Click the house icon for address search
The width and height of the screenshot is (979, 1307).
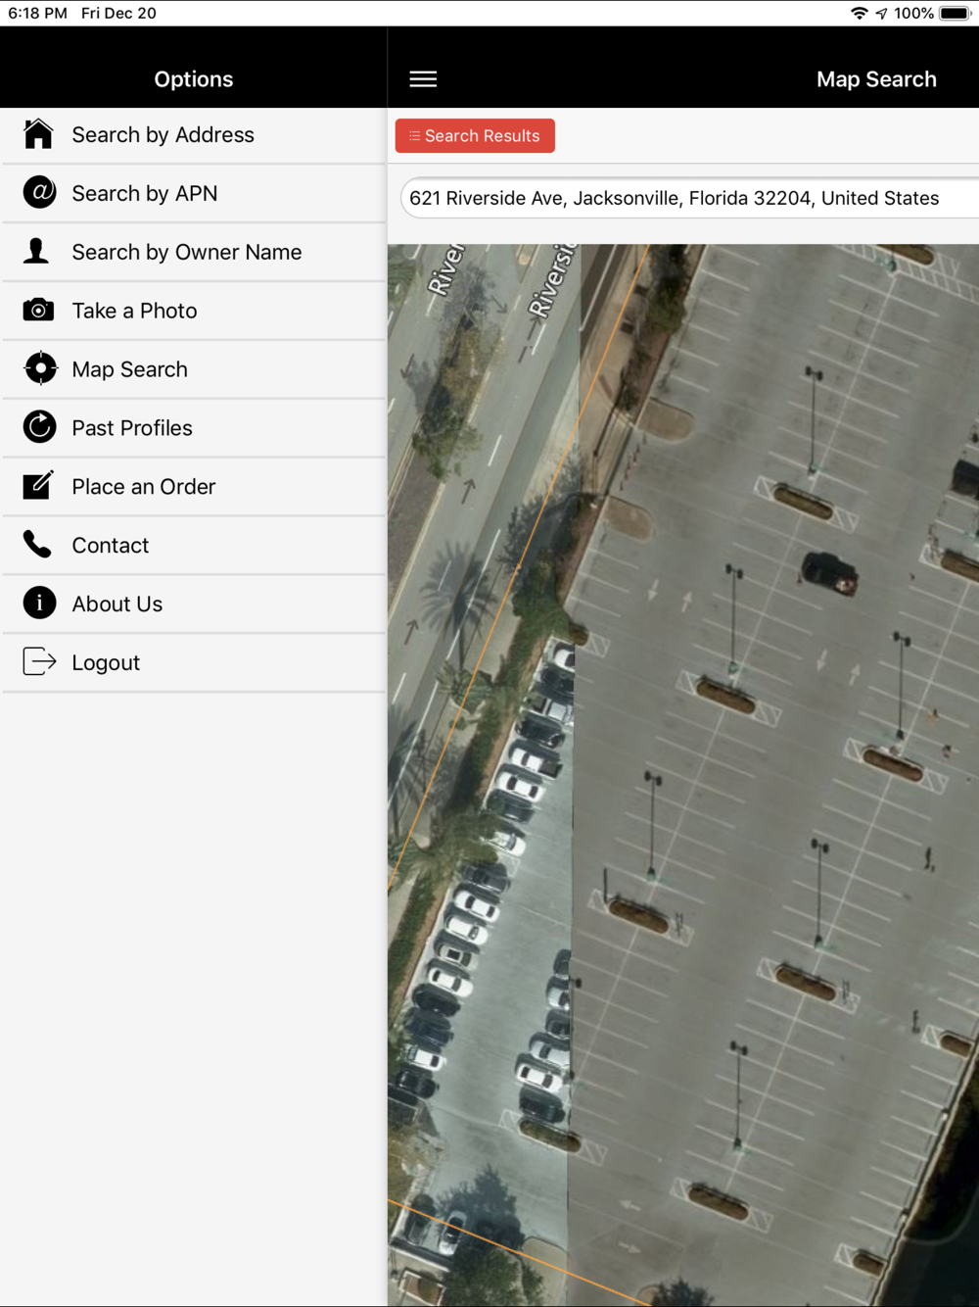pyautogui.click(x=38, y=134)
